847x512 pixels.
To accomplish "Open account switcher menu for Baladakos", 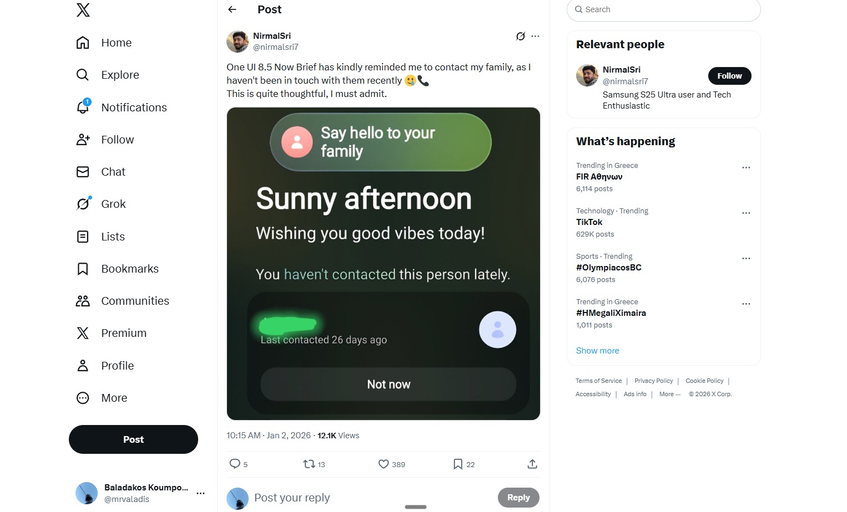I will pyautogui.click(x=200, y=493).
